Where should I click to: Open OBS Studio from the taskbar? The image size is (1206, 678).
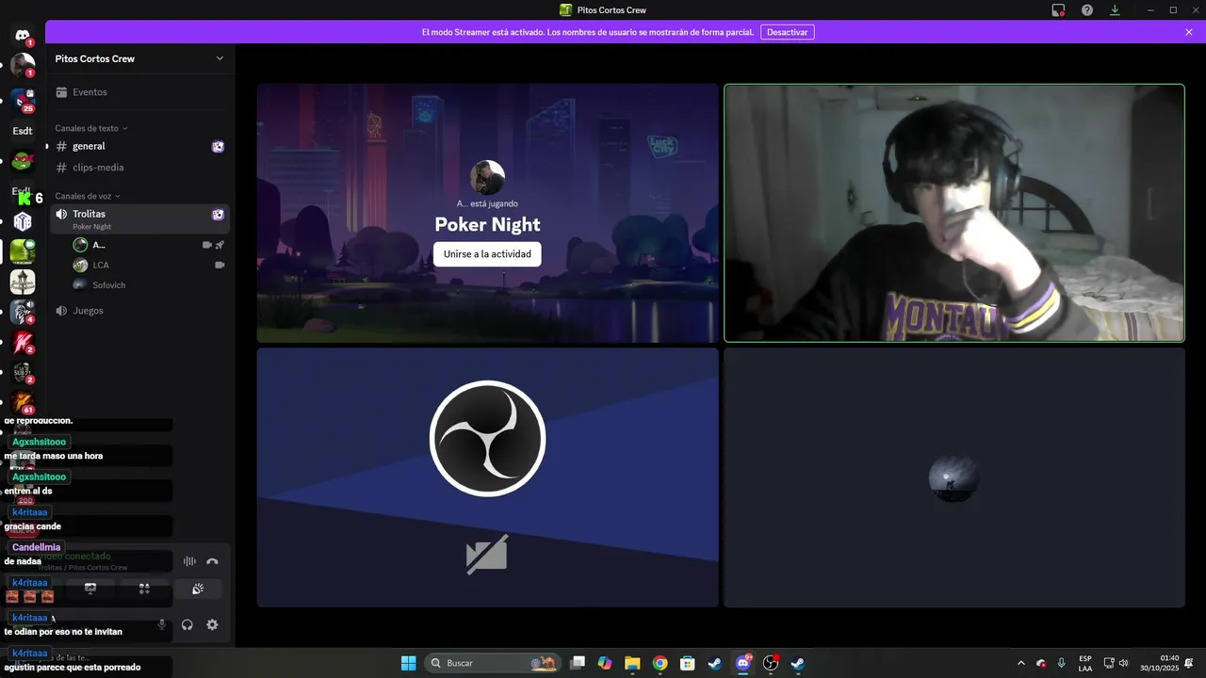(771, 663)
